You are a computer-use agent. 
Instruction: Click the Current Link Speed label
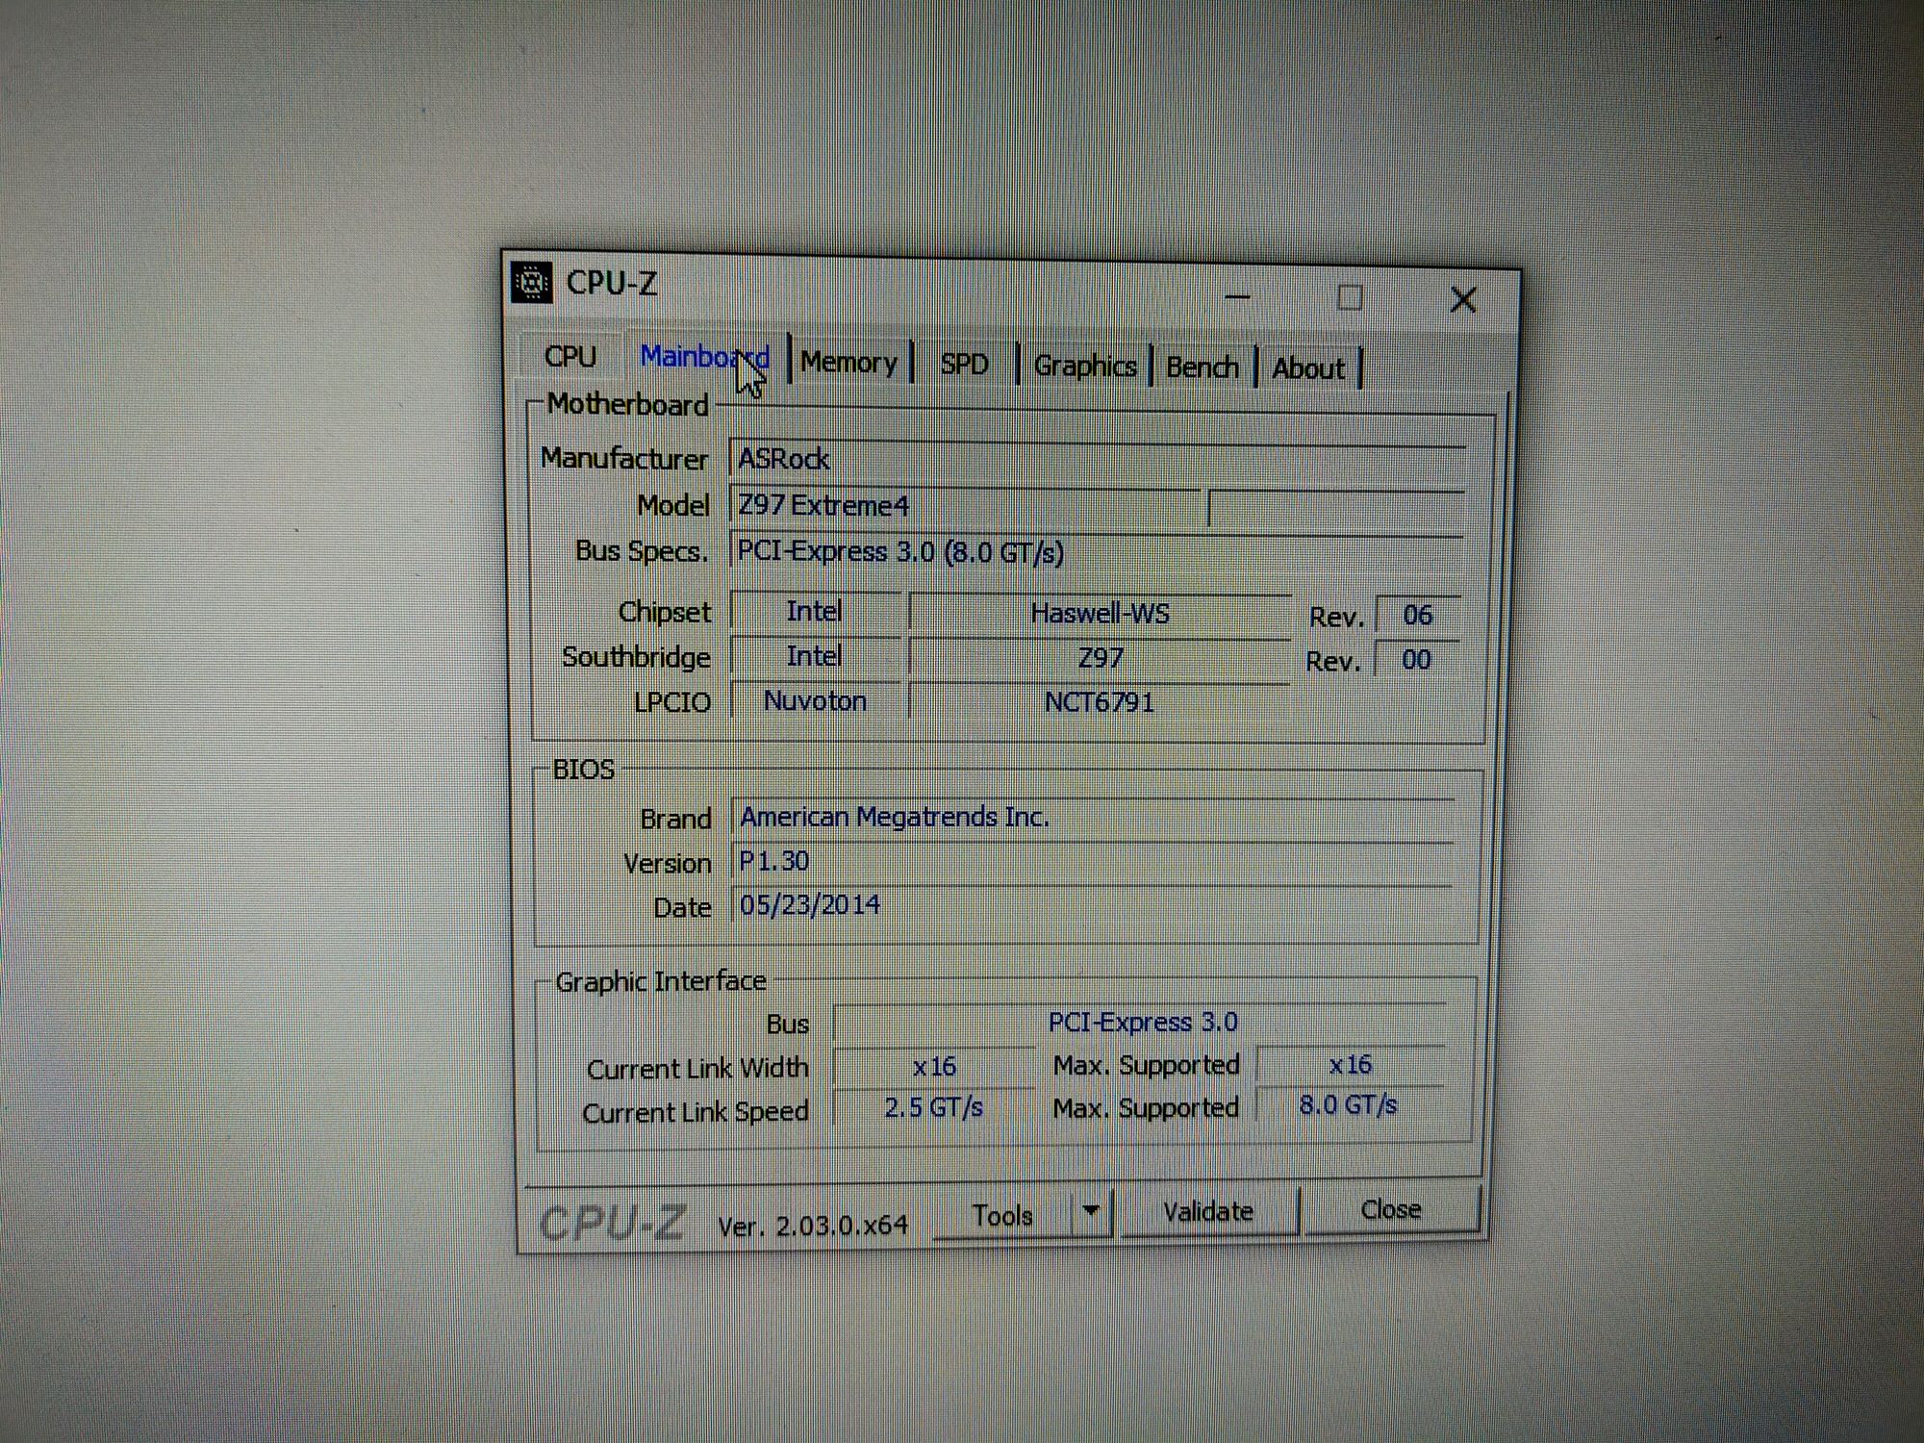(695, 1112)
